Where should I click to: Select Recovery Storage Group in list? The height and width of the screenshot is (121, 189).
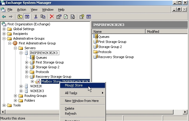pyautogui.click(x=116, y=57)
